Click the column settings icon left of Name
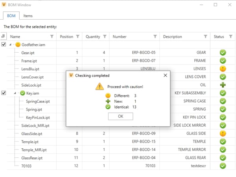Screen dimensions: 236x177 (4, 37)
